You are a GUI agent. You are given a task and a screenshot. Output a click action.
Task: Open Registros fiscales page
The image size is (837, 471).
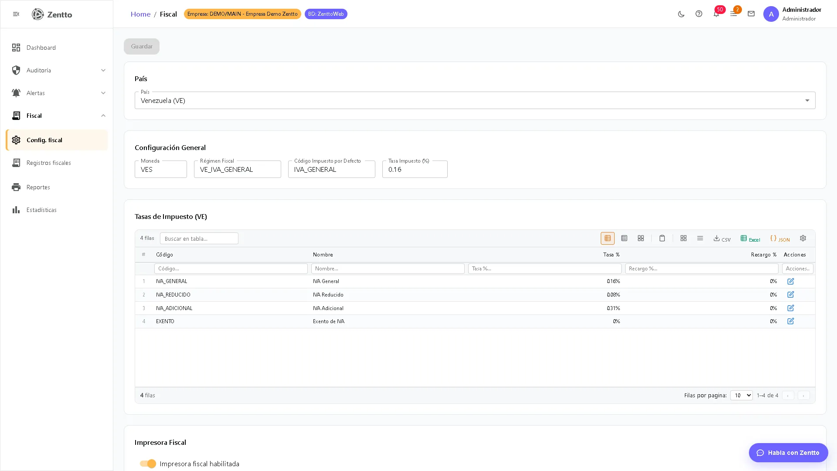click(x=57, y=163)
